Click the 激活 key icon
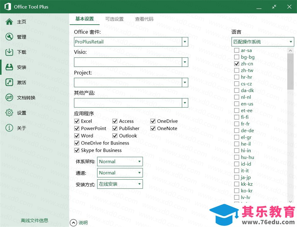This screenshot has width=297, height=227. pyautogui.click(x=9, y=82)
